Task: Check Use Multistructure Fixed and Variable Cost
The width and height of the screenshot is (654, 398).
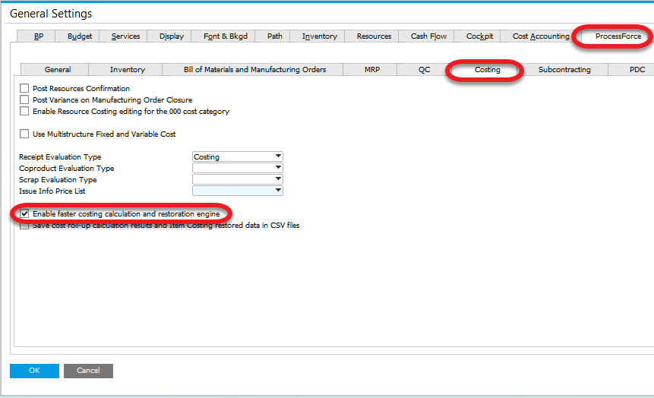Action: [25, 134]
